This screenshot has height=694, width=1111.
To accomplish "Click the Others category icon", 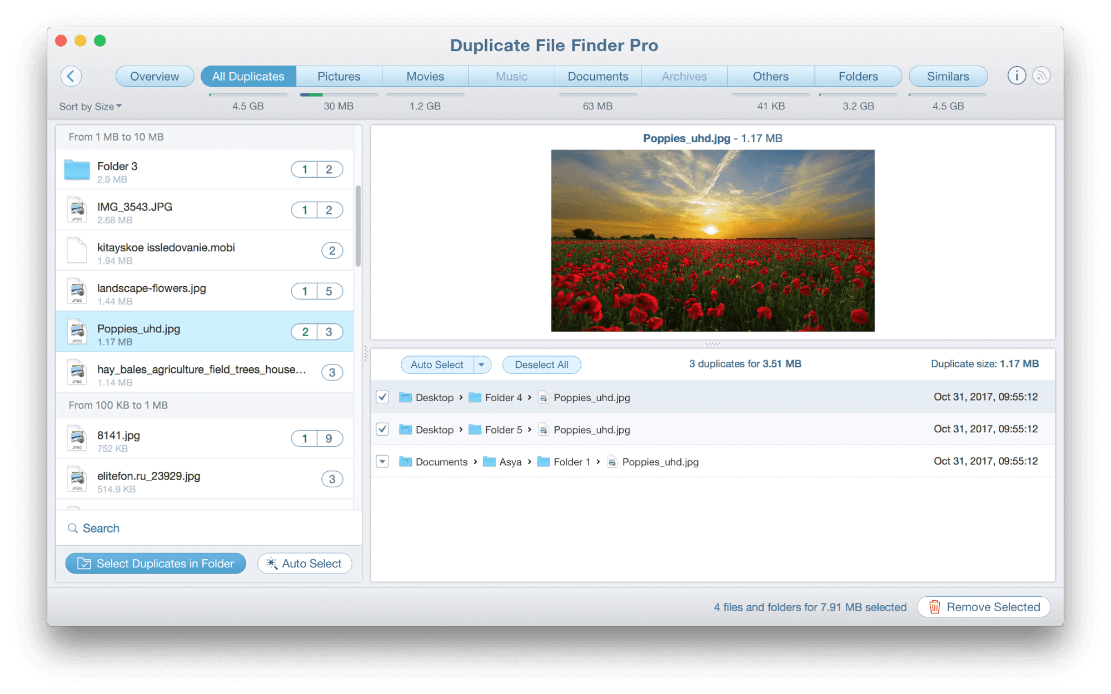I will [x=770, y=77].
